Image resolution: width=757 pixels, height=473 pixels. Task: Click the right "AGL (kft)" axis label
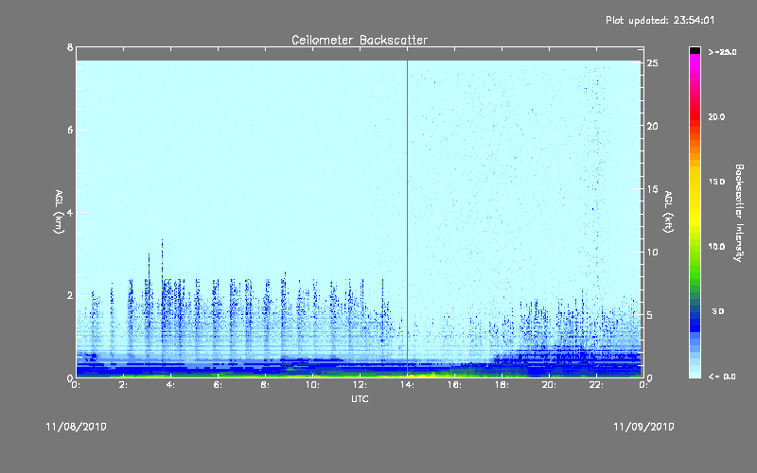(x=668, y=212)
